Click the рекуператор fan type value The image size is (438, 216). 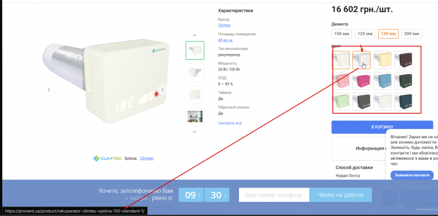229,55
